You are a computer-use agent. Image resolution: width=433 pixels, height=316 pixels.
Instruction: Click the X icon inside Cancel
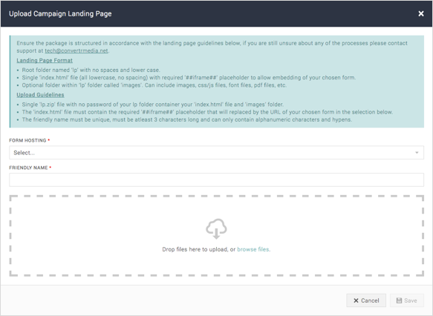[356, 300]
